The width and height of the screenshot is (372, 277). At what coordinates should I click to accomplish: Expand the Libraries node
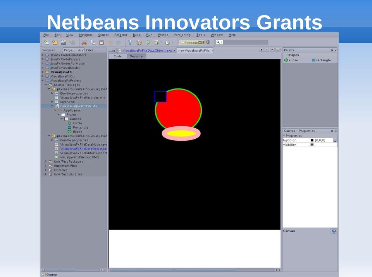click(x=46, y=170)
